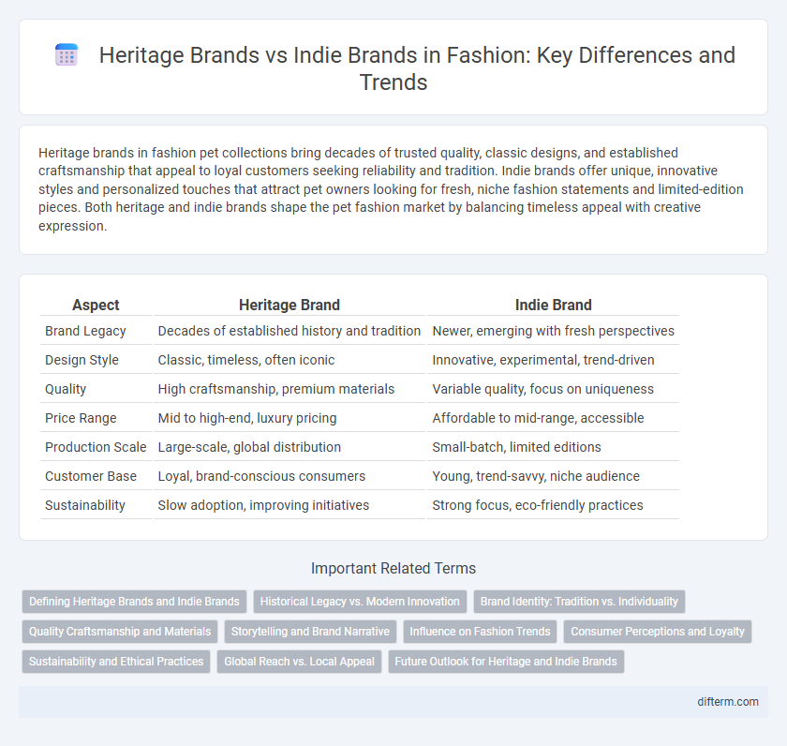The width and height of the screenshot is (787, 746).
Task: Select the 'Customer Base' row label
Action: [90, 476]
